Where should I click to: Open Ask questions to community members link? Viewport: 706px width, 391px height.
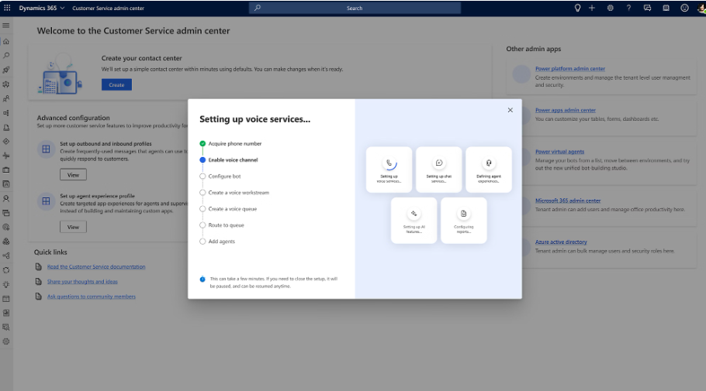(x=92, y=297)
